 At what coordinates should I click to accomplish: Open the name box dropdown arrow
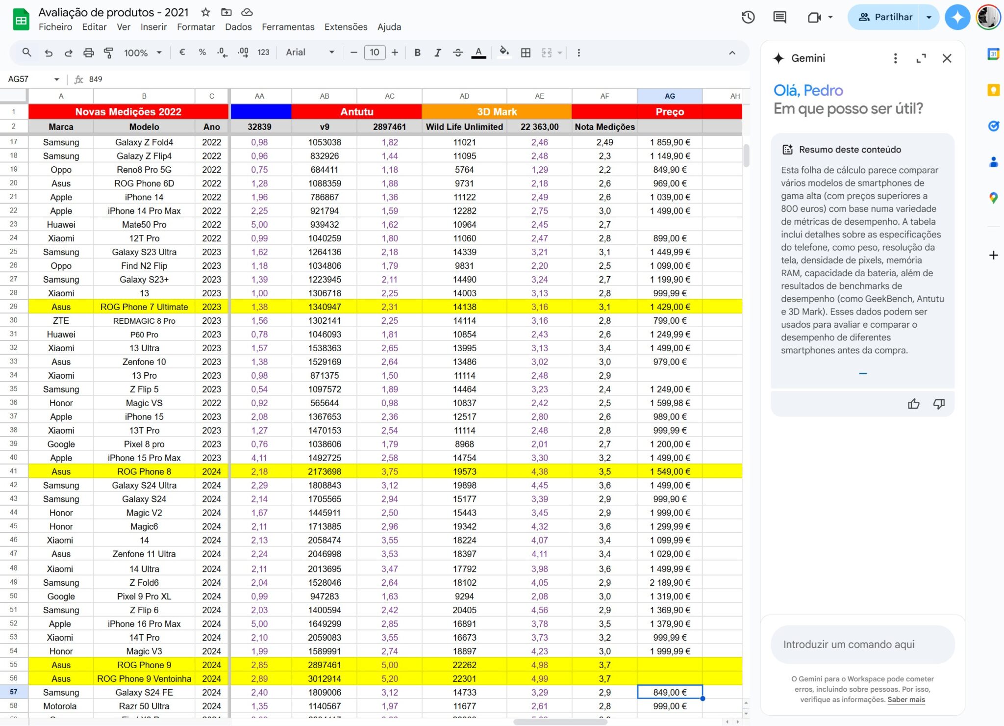click(x=56, y=79)
